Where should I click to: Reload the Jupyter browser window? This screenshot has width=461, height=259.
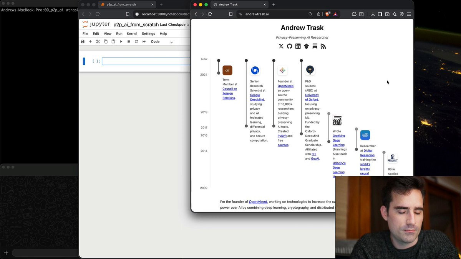(x=98, y=14)
